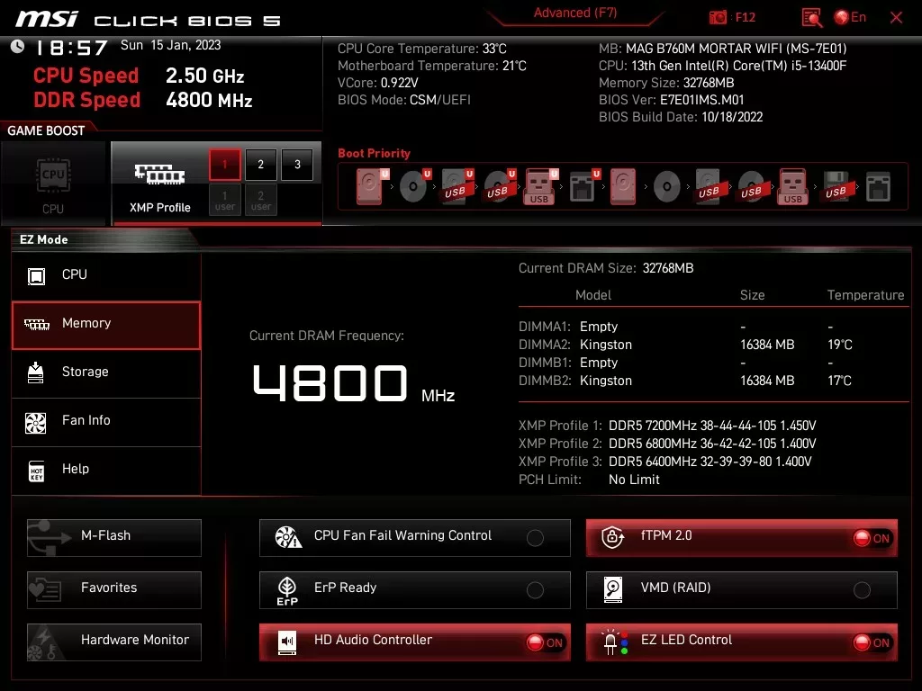
Task: Open the Fan Info section
Action: (106, 419)
